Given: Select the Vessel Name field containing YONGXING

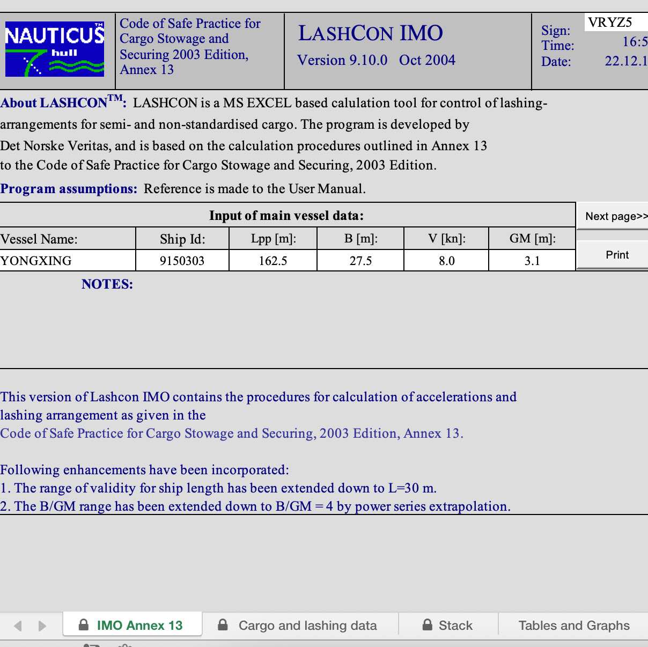Looking at the screenshot, I should click(68, 261).
